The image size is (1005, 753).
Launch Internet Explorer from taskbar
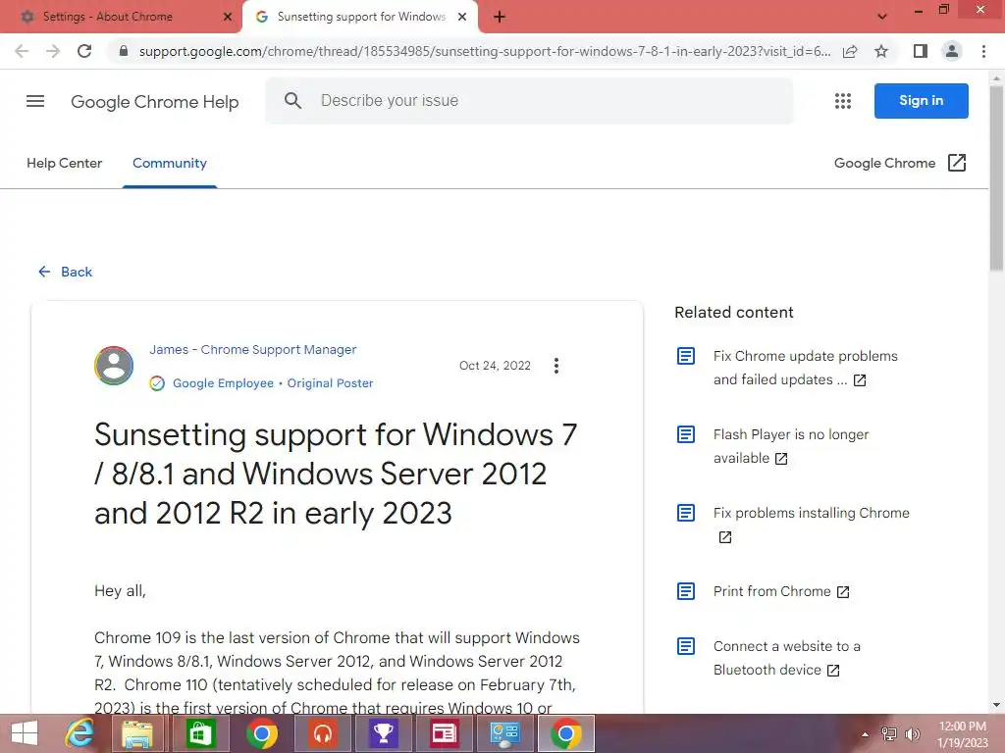pyautogui.click(x=79, y=733)
